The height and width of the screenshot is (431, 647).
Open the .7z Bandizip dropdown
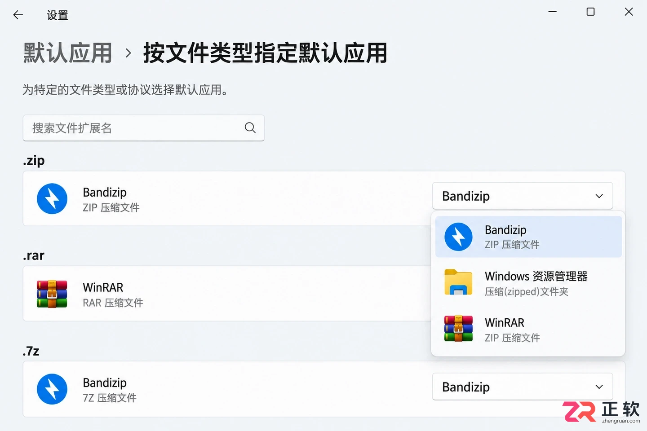[523, 387]
